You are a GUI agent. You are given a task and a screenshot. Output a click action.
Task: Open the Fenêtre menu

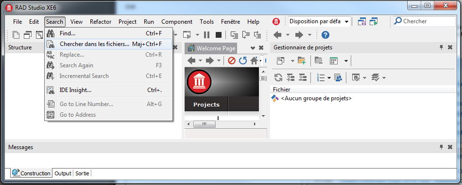coord(230,22)
